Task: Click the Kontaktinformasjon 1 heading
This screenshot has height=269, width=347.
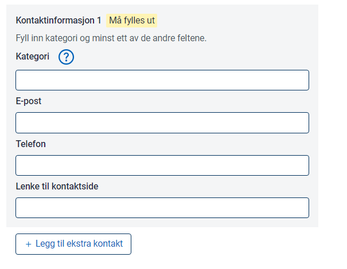Action: click(x=59, y=21)
